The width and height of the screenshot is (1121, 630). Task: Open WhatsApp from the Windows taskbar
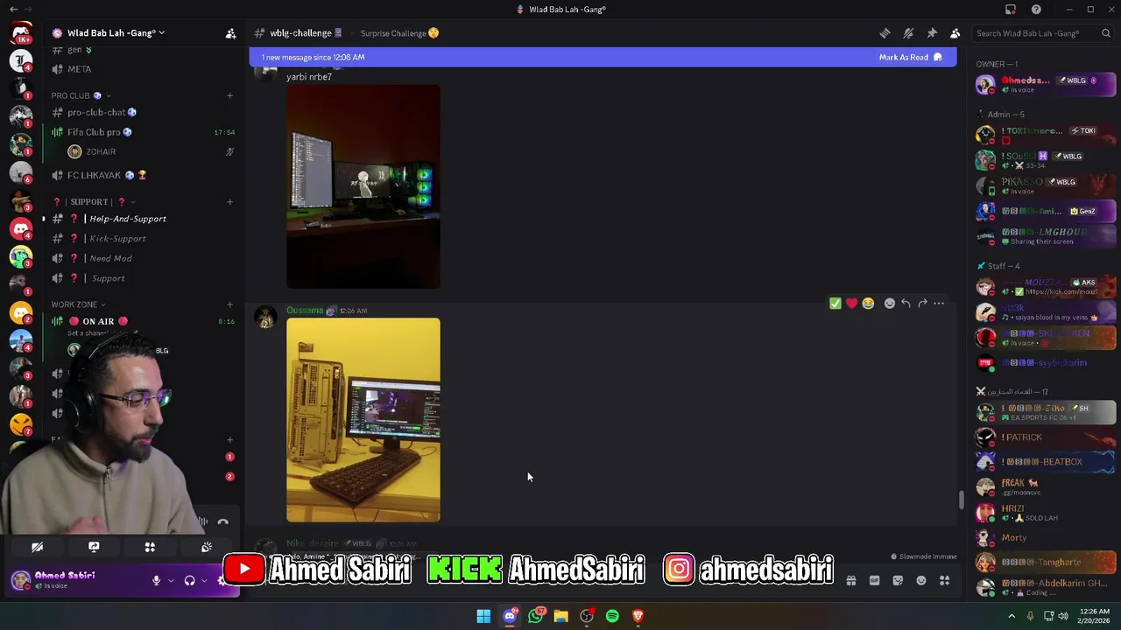point(536,616)
